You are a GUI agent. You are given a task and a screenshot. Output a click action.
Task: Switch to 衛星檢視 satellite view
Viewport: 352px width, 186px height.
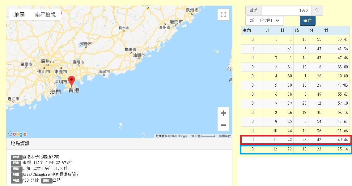[x=45, y=15]
